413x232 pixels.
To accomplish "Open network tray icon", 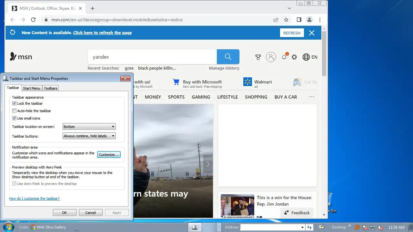I will coord(373,227).
